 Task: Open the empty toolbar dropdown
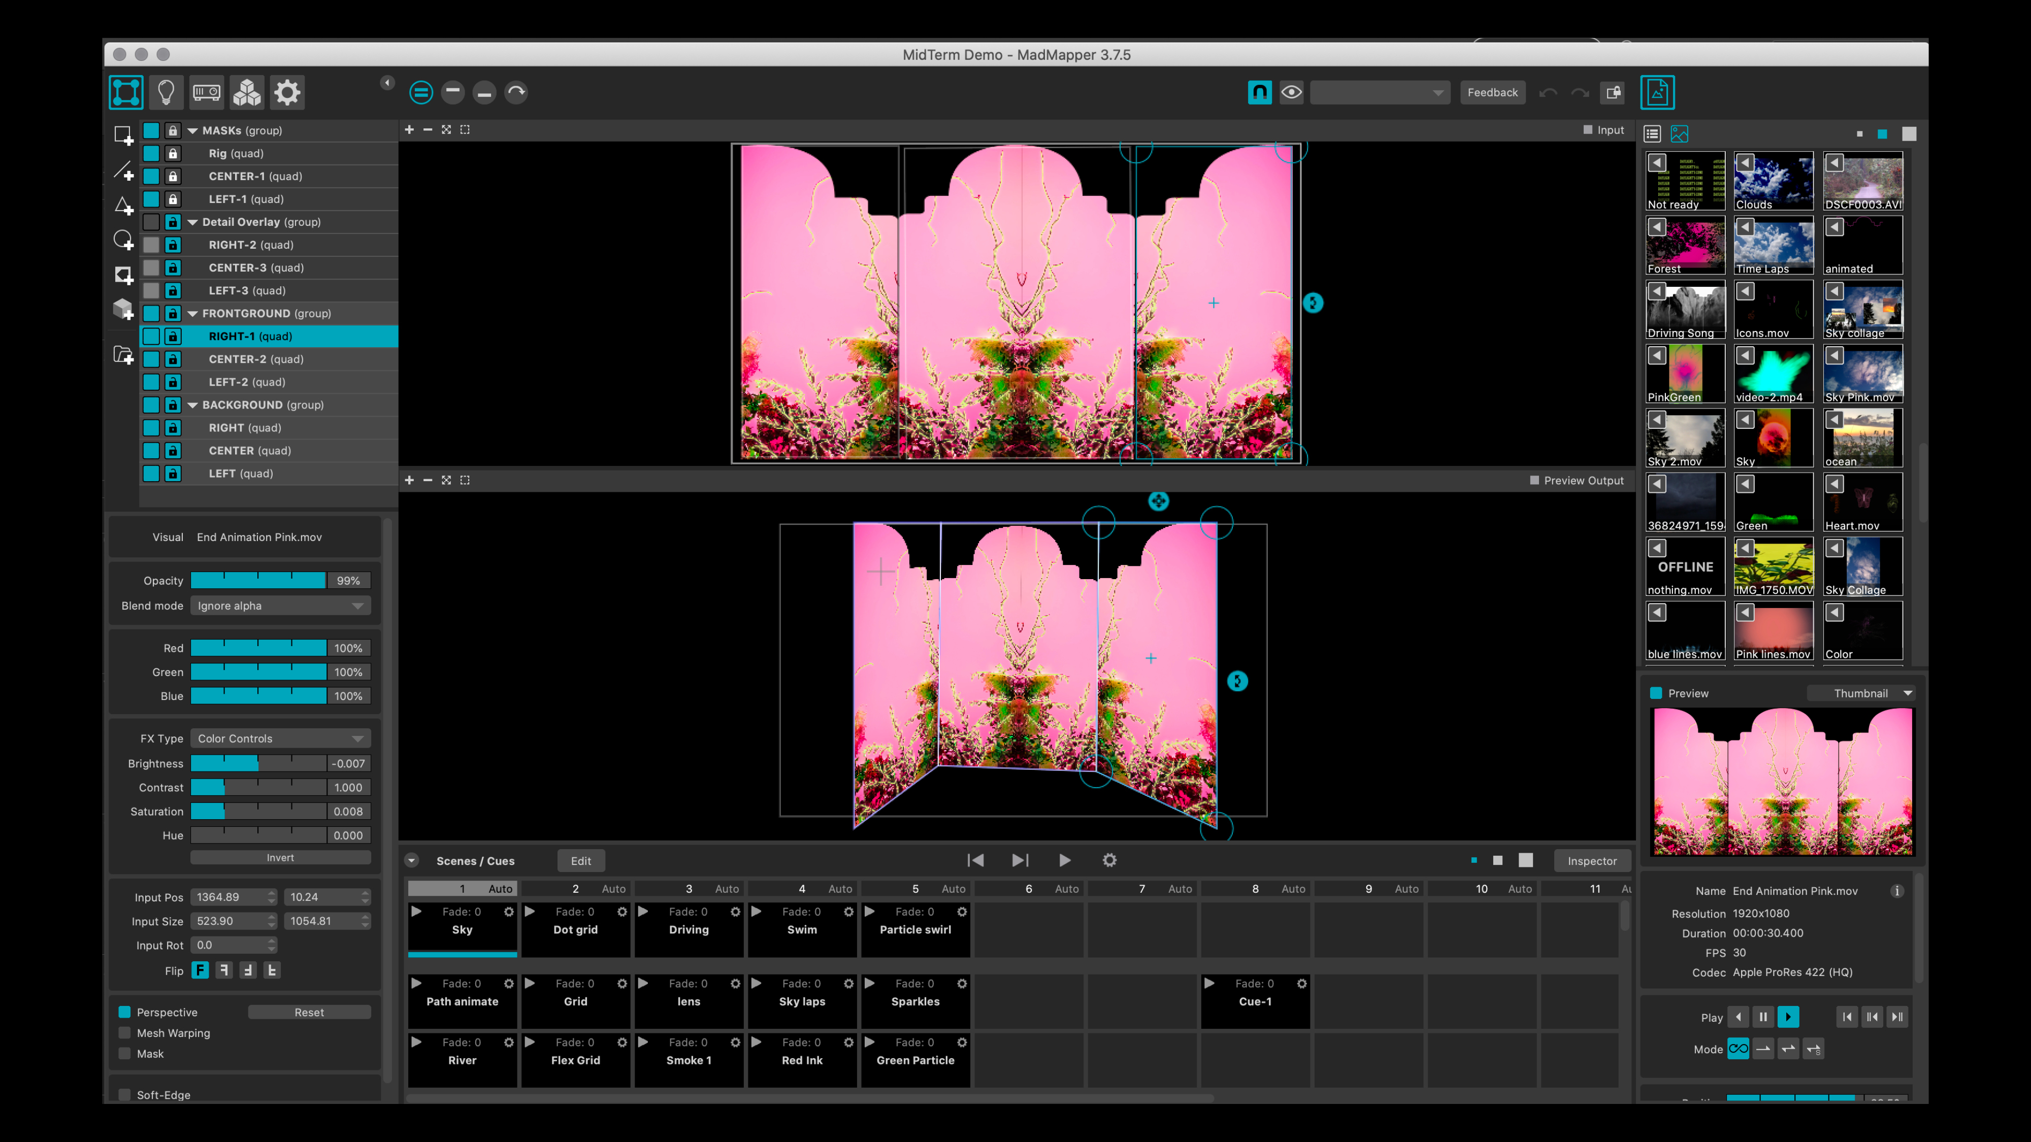tap(1380, 92)
